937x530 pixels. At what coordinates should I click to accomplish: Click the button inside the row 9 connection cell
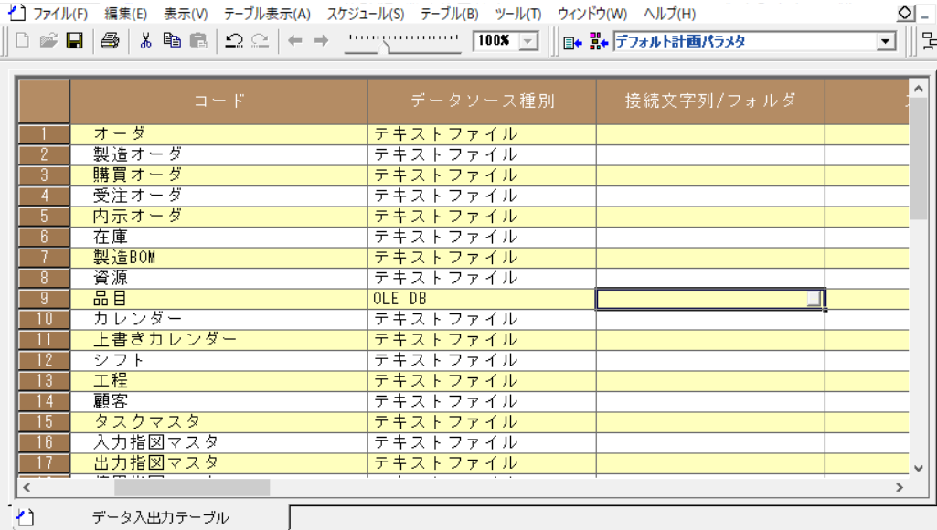pyautogui.click(x=814, y=298)
